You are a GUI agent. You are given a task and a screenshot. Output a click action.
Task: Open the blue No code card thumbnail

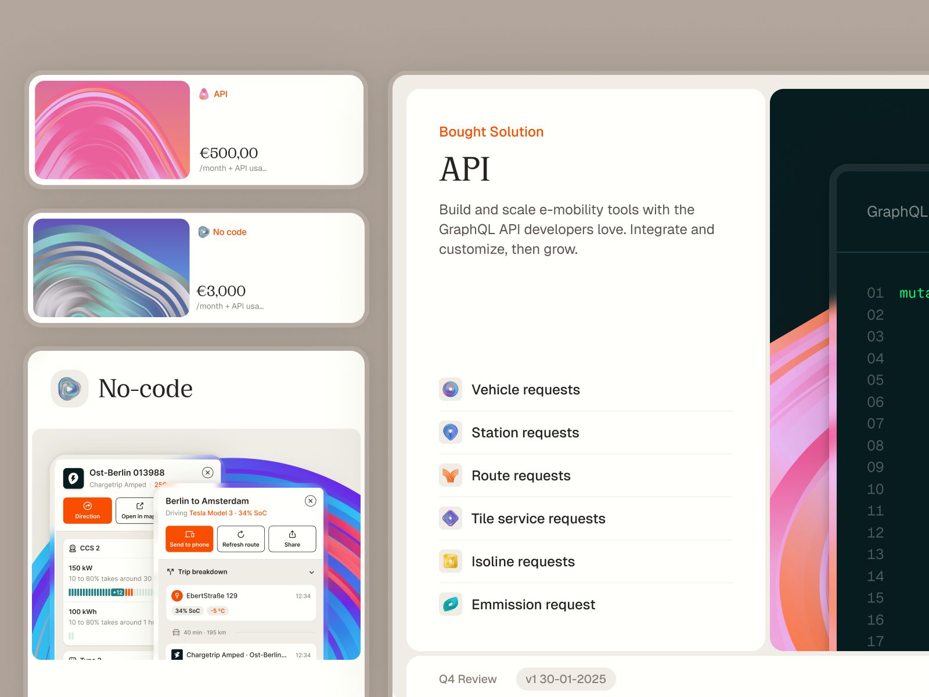point(111,268)
